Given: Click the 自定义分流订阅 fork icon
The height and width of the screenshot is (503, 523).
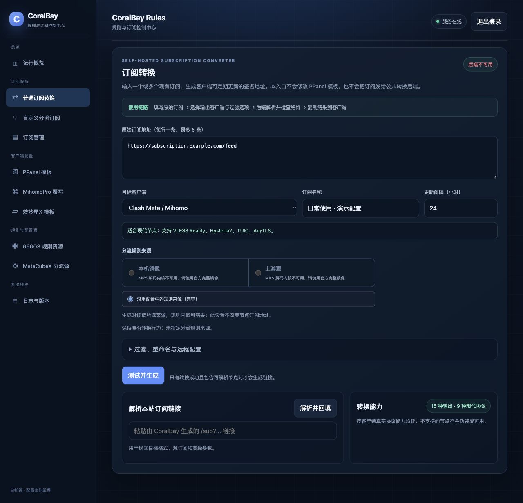Looking at the screenshot, I should point(15,118).
